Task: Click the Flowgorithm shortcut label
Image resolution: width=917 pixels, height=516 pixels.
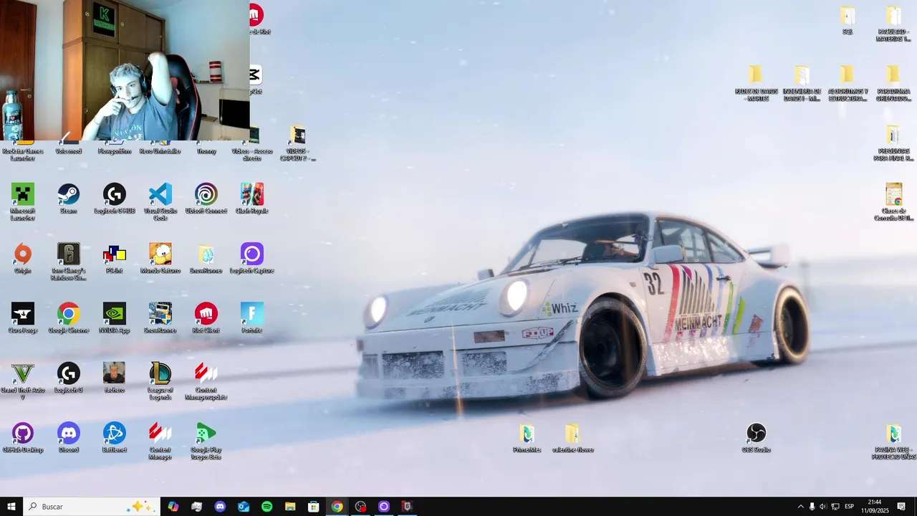Action: click(x=115, y=151)
